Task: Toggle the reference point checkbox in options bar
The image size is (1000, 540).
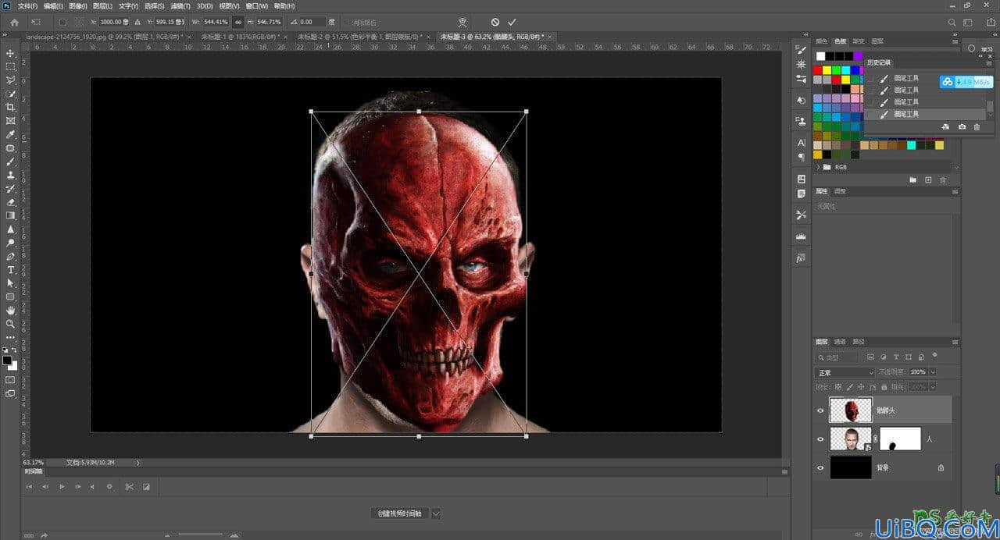Action: 63,22
